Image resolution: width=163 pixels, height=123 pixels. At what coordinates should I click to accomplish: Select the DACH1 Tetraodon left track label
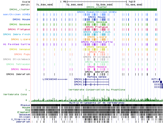pyautogui.click(x=18, y=64)
